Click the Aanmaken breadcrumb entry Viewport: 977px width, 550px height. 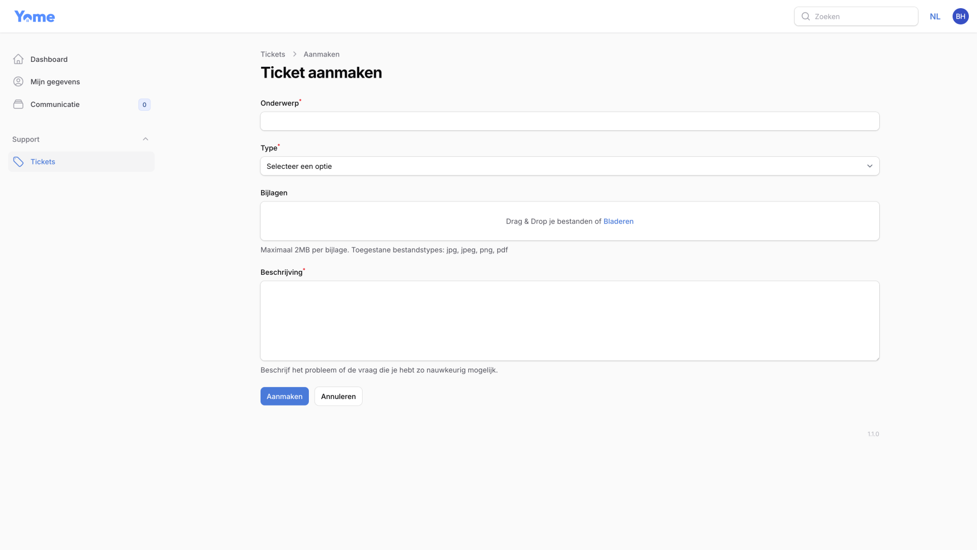pos(321,54)
